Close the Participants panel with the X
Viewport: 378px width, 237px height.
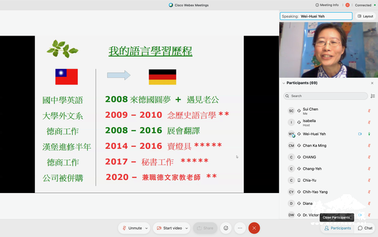(372, 83)
